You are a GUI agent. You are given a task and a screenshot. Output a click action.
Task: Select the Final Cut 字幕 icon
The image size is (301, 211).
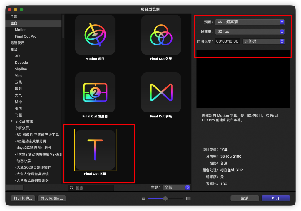click(x=95, y=150)
